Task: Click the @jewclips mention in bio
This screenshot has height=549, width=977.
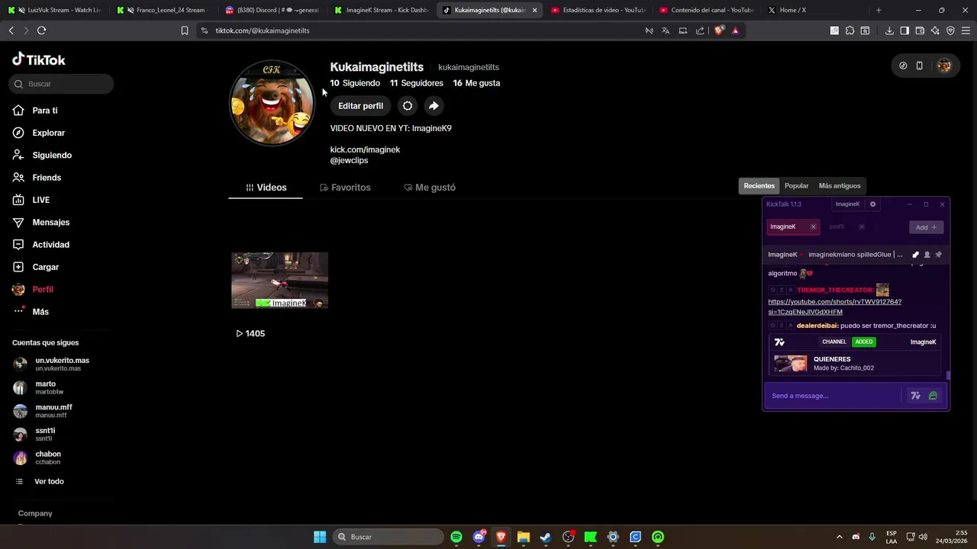Action: tap(349, 160)
